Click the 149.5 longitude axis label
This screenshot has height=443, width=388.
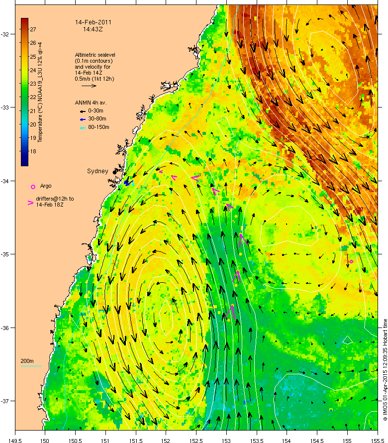(x=15, y=441)
